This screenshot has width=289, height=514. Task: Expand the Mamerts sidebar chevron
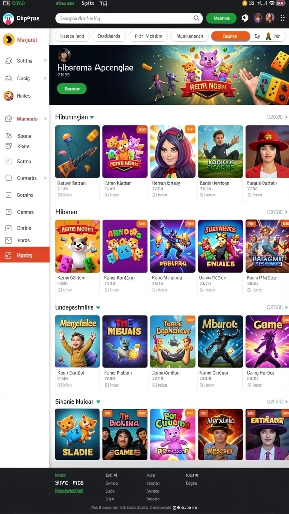pyautogui.click(x=45, y=119)
